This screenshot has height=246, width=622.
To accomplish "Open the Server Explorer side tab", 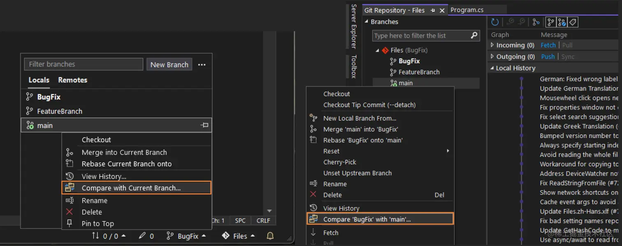I will (x=353, y=26).
